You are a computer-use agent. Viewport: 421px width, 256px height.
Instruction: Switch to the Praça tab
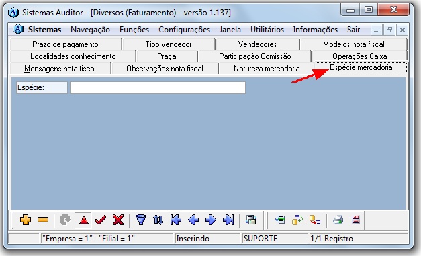[167, 56]
